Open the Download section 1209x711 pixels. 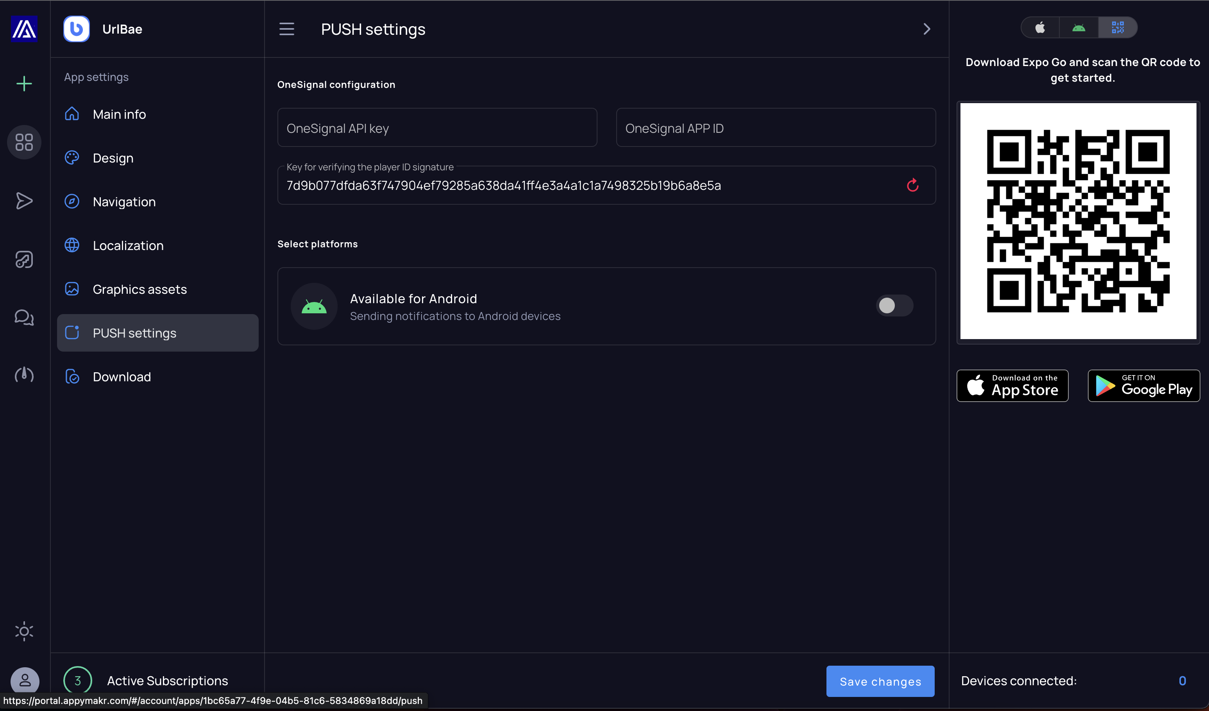tap(157, 377)
